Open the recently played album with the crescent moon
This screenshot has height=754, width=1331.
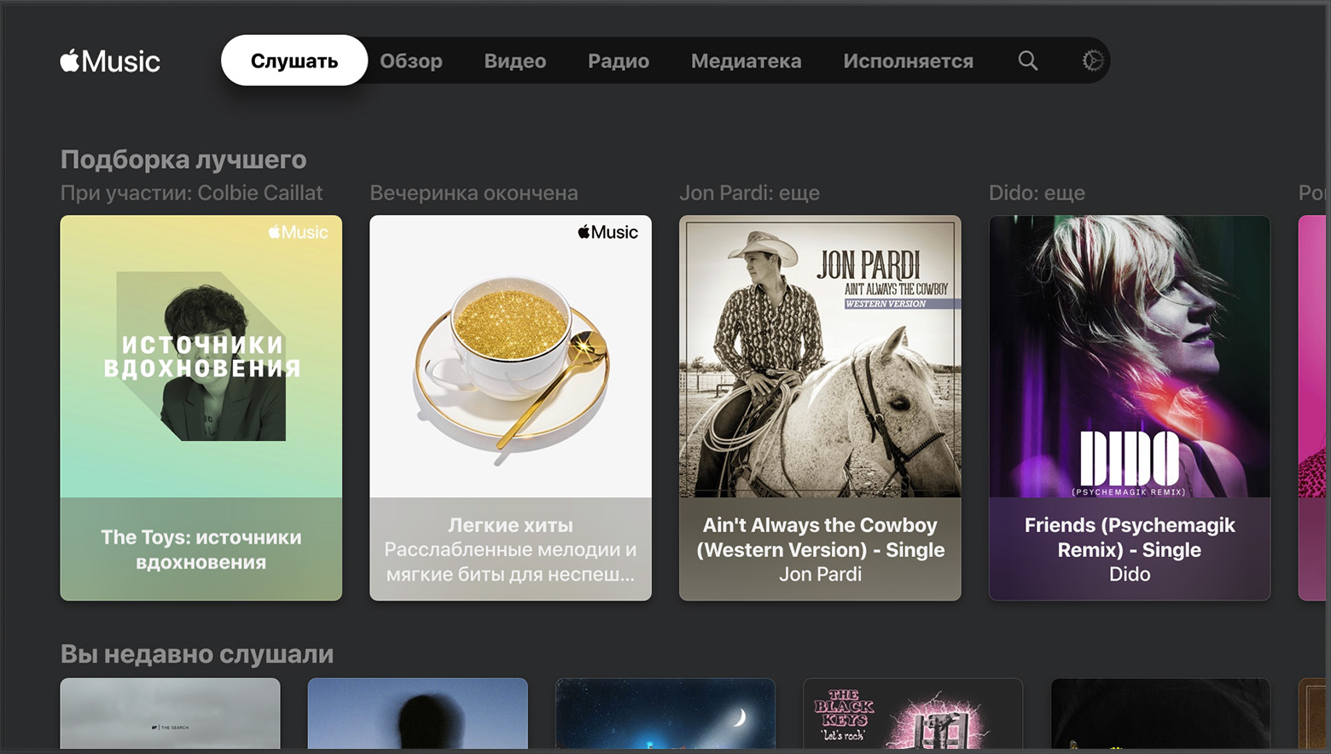[665, 714]
